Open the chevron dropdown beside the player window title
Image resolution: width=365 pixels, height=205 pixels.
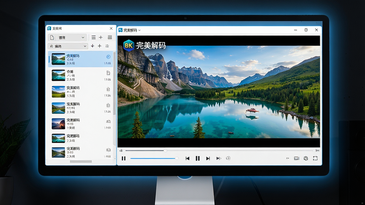coord(139,30)
